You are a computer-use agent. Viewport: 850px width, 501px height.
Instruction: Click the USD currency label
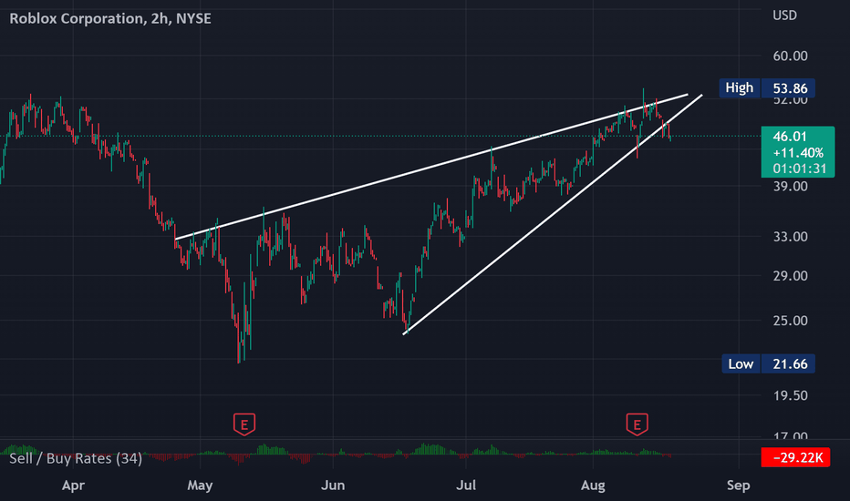click(784, 15)
